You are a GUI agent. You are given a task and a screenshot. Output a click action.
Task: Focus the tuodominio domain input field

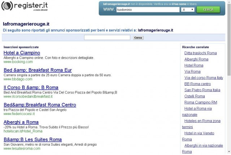tap(148, 10)
